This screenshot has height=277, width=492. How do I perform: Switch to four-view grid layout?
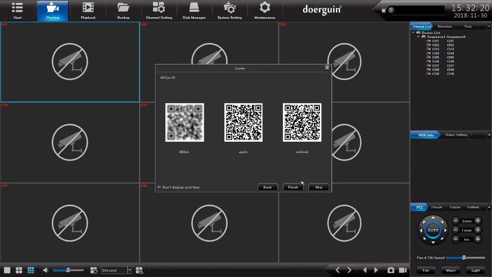tap(19, 270)
